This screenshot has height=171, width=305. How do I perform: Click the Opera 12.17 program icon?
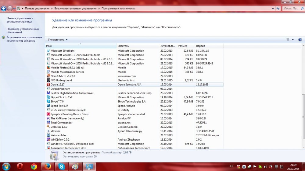48,85
